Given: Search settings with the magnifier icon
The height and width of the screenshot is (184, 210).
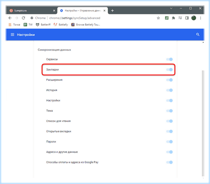Looking at the screenshot, I should pyautogui.click(x=198, y=35).
